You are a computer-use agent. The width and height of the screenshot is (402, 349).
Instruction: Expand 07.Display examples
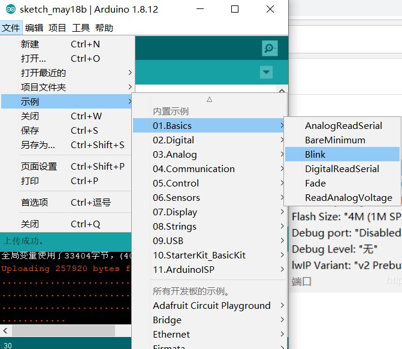click(x=208, y=212)
